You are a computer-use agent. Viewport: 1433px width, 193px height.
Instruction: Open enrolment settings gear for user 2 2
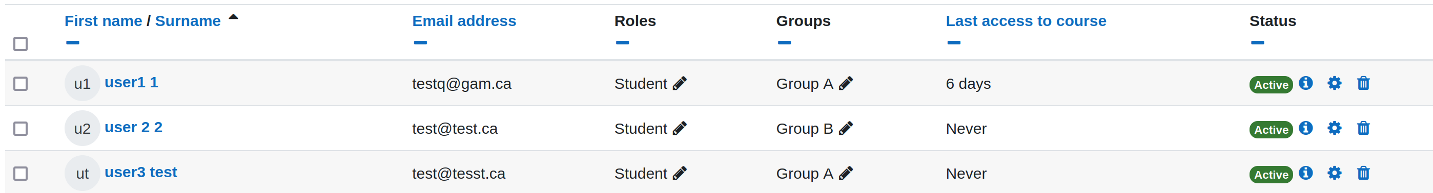tap(1334, 129)
